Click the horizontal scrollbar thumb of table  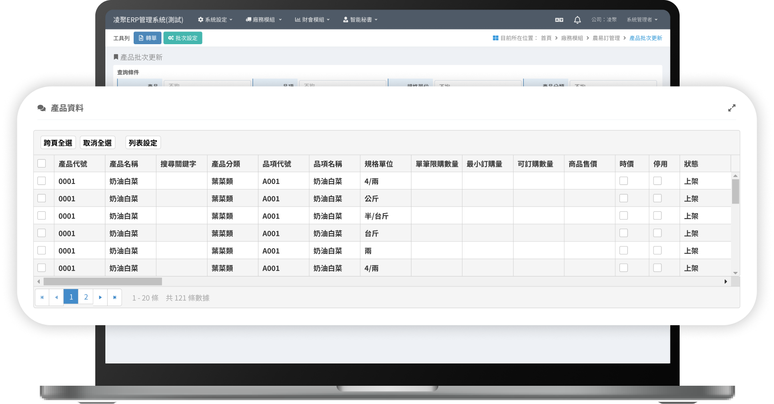(103, 281)
